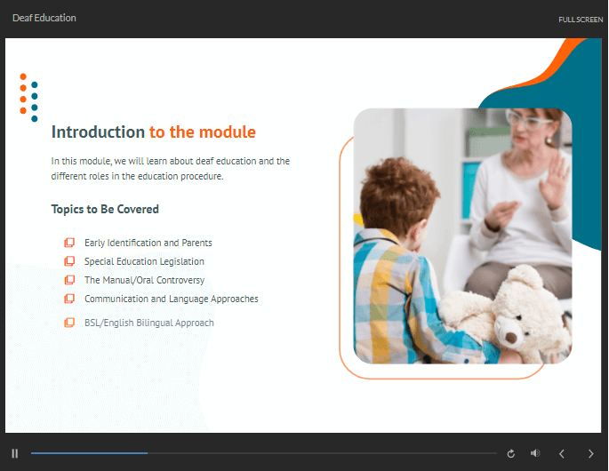Enter FULL SCREEN mode
Viewport: 609px width, 471px height.
(581, 19)
